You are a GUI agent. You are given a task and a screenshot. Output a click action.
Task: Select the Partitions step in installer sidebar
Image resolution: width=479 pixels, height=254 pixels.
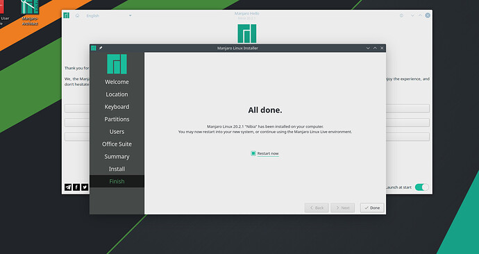[117, 119]
